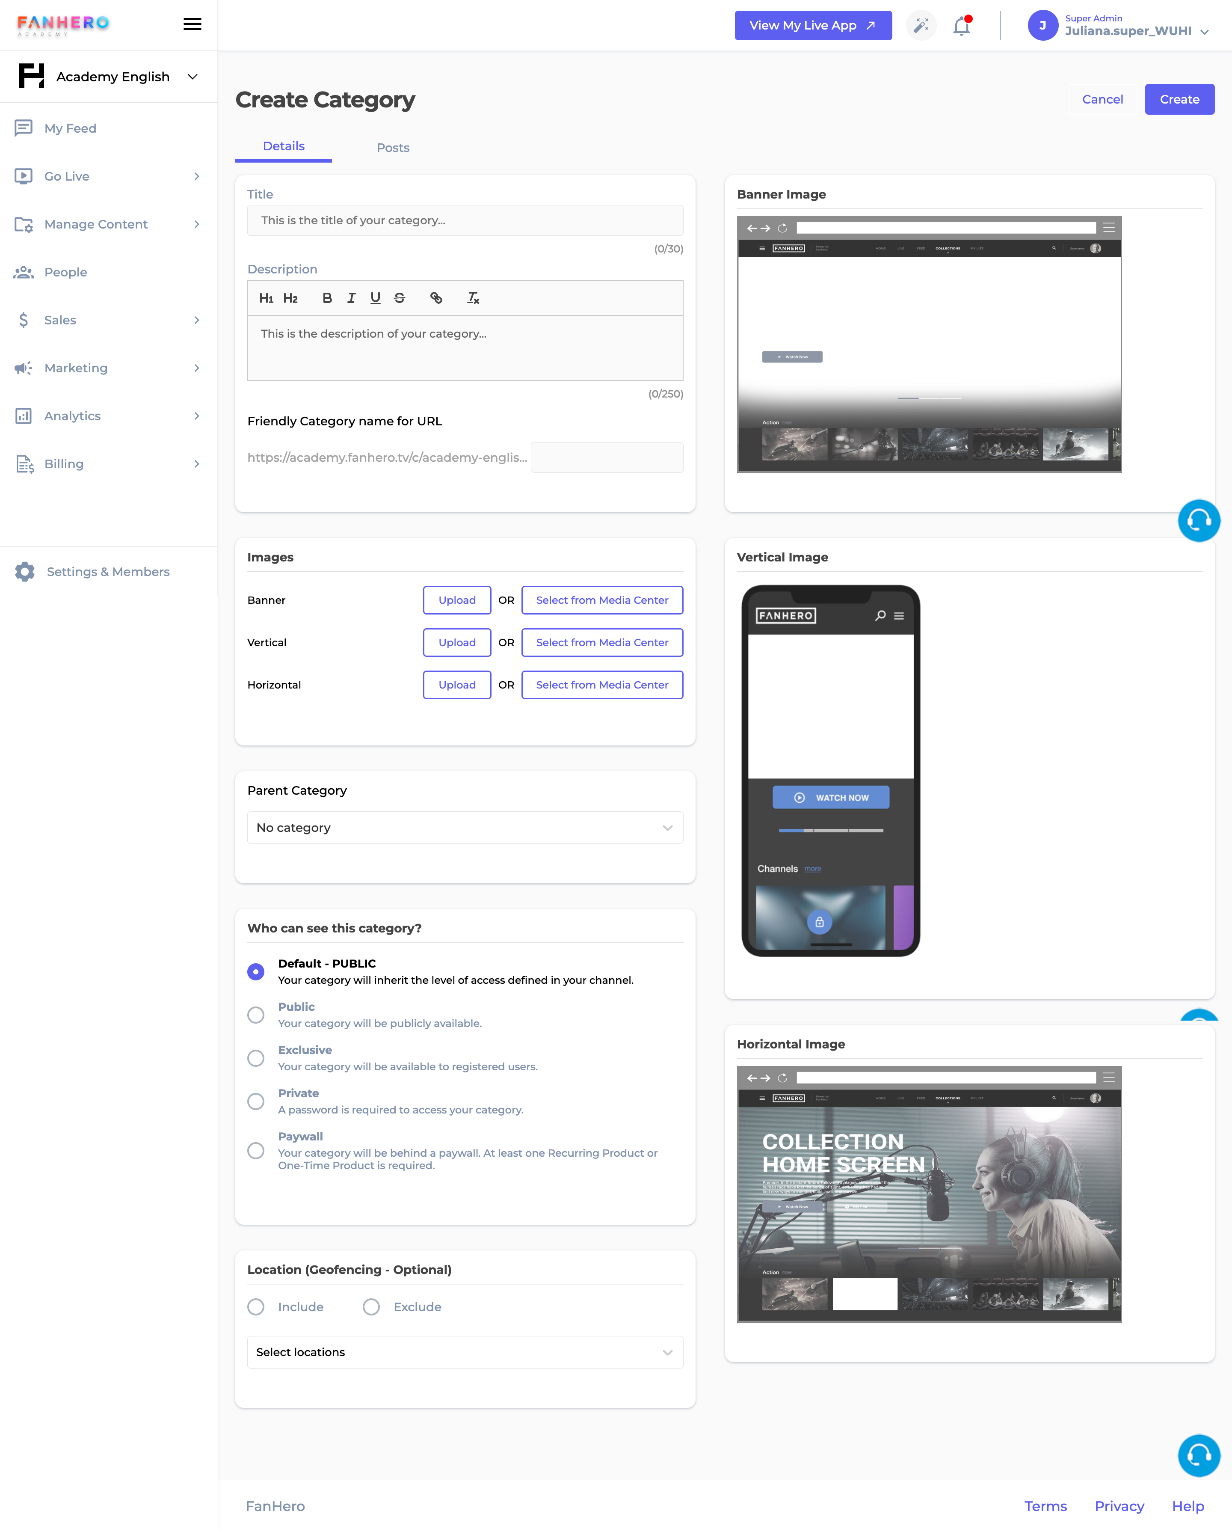The image size is (1232, 1532).
Task: Open the Help footer link
Action: point(1187,1507)
